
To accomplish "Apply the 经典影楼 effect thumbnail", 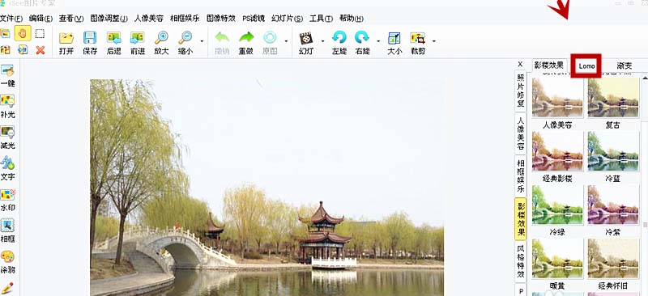I will [x=557, y=151].
